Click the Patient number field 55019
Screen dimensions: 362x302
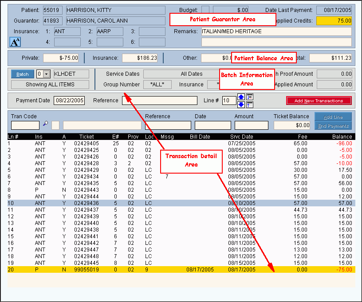point(53,10)
